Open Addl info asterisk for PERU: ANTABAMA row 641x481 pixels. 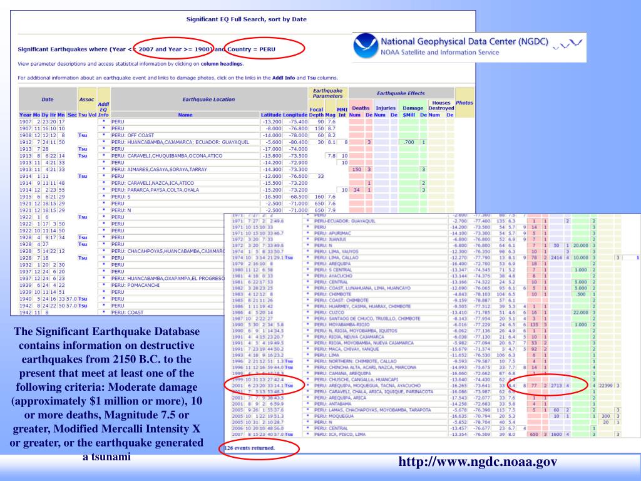pos(308,404)
